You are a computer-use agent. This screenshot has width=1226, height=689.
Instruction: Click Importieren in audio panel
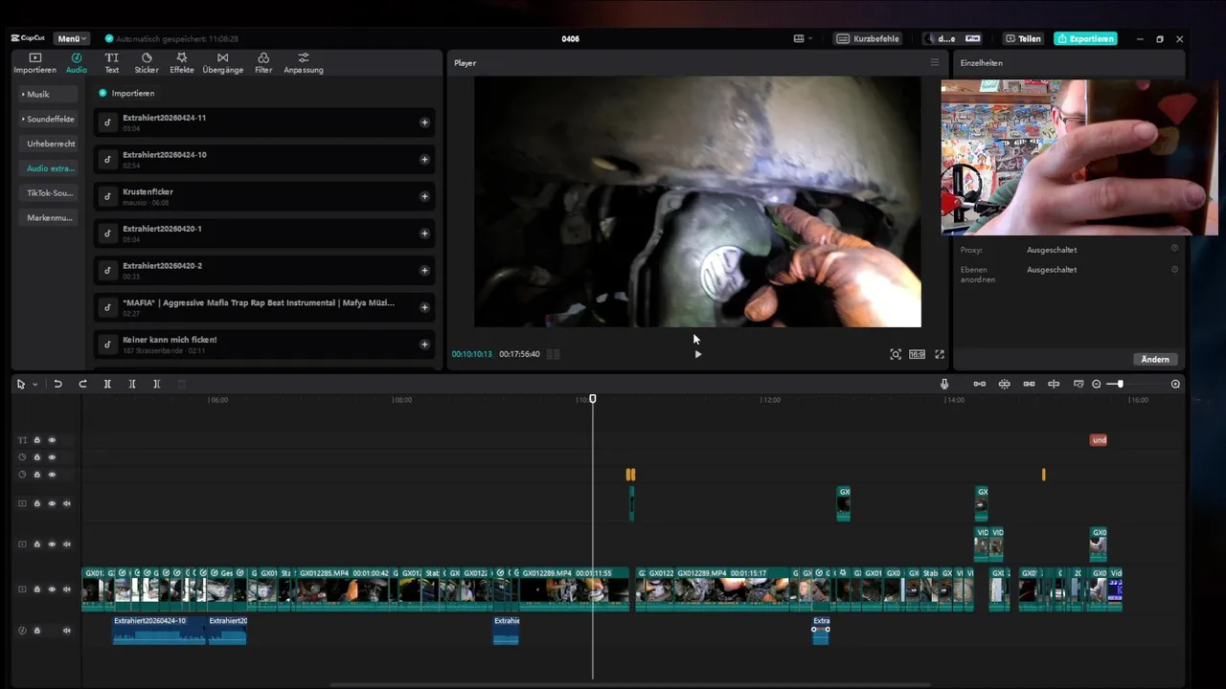126,93
